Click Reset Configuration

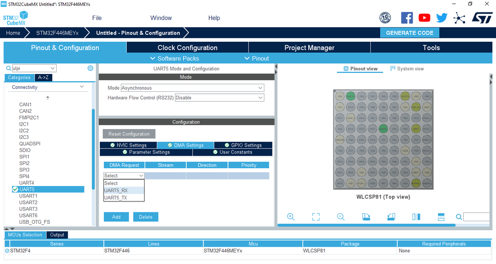pos(129,134)
